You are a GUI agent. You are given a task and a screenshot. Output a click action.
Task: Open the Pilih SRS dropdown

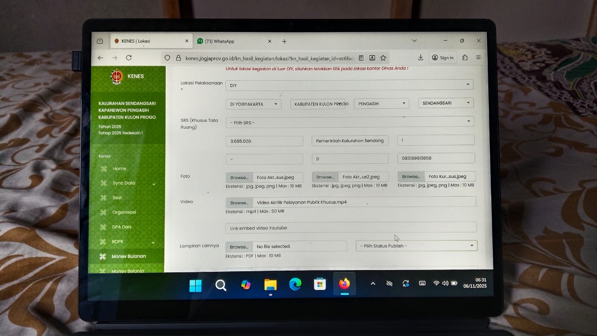350,122
